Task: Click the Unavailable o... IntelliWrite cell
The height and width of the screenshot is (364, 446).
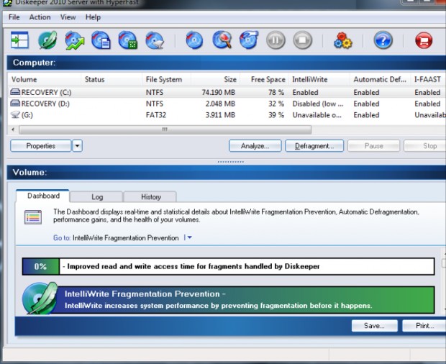Action: click(x=317, y=115)
